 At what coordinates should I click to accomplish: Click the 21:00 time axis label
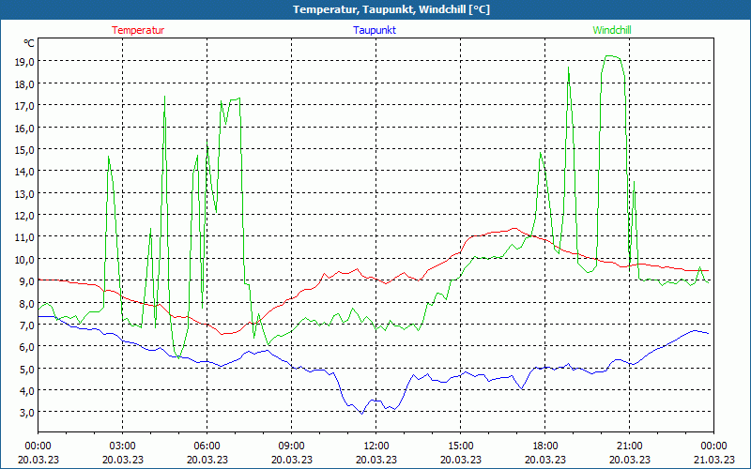coord(629,446)
